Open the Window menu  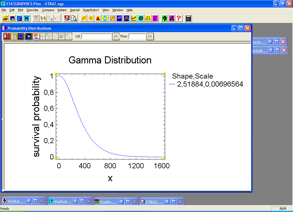point(118,10)
